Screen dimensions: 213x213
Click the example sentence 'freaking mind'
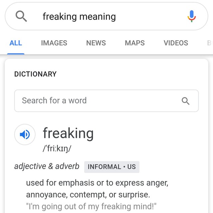click(x=91, y=206)
